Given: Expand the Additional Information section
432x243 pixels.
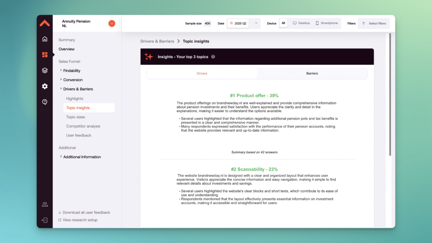Looking at the screenshot, I should 81,157.
